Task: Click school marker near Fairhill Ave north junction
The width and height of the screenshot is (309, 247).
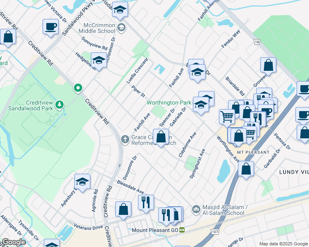Action: pyautogui.click(x=197, y=73)
